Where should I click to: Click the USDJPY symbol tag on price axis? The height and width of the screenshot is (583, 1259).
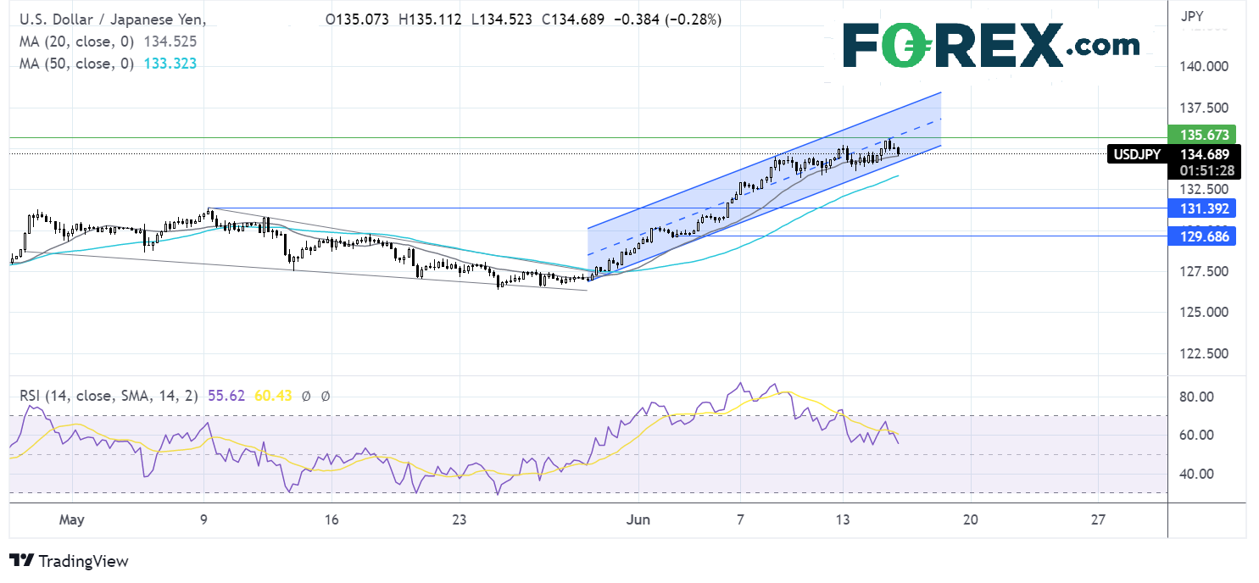(x=1135, y=154)
